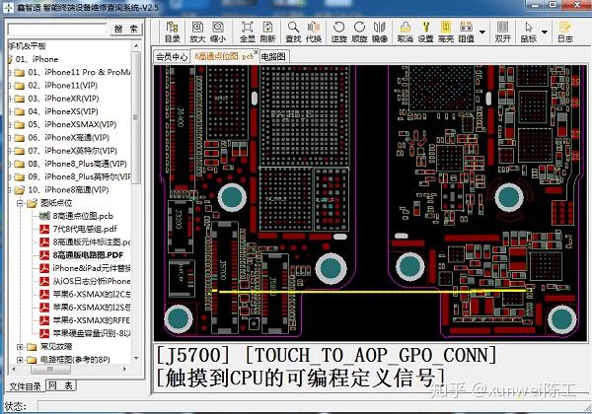This screenshot has height=414, width=592.
Task: Click the file tree horizontal scrollbar thumb
Action: point(50,369)
